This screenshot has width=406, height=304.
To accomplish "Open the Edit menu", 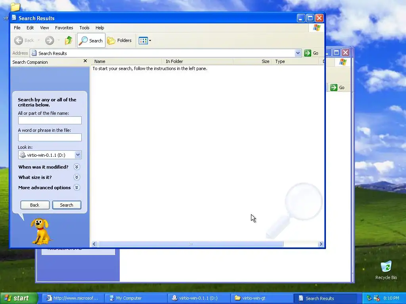I will pyautogui.click(x=30, y=28).
